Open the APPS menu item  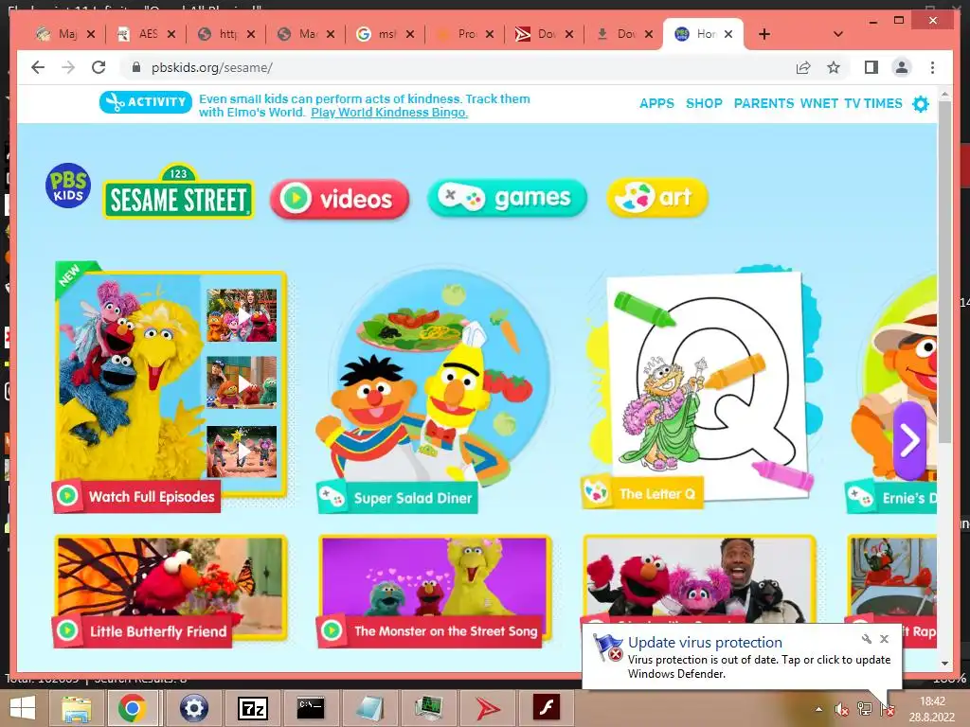pyautogui.click(x=656, y=103)
